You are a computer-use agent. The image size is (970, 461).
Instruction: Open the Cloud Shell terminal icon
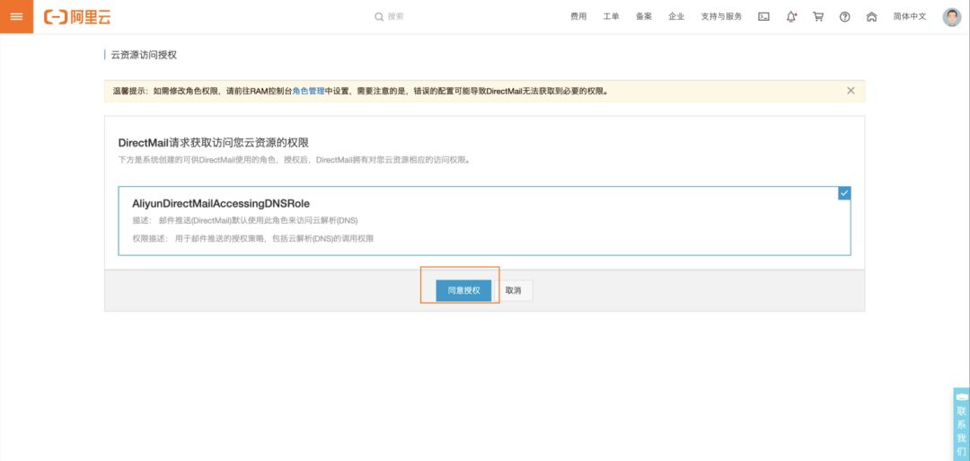[x=764, y=17]
